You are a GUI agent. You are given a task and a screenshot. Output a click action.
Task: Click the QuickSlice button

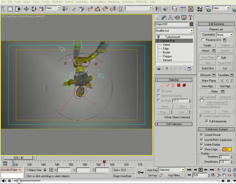[207, 68]
